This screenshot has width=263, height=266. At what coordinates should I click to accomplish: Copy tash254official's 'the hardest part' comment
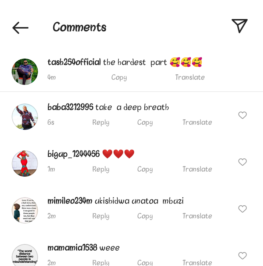119,78
